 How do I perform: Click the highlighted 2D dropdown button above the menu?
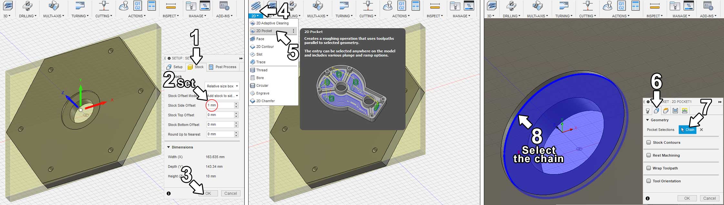tap(255, 16)
